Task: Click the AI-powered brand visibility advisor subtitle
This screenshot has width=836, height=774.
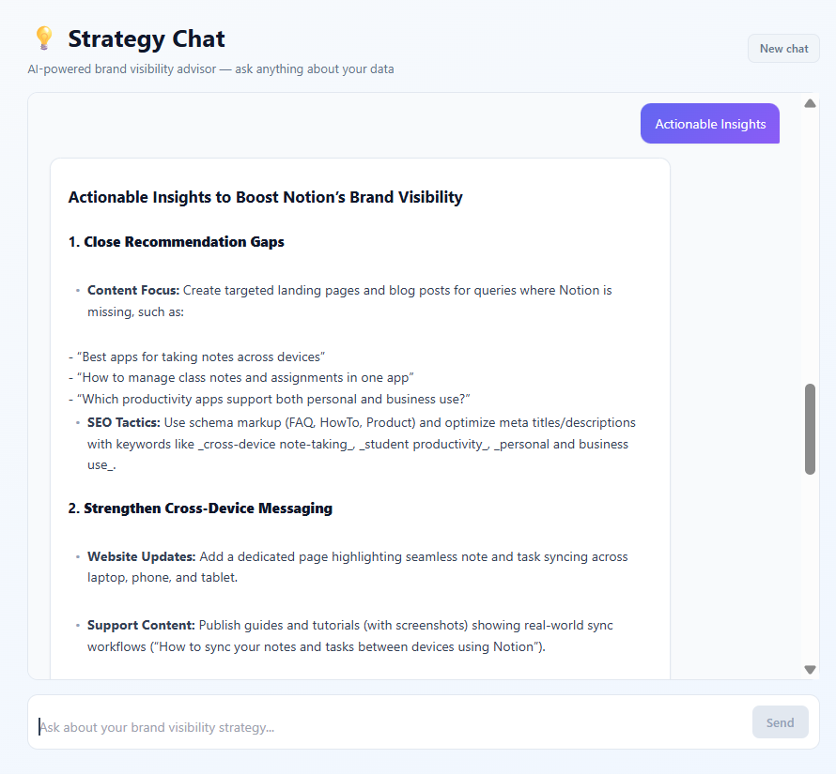Action: point(210,68)
